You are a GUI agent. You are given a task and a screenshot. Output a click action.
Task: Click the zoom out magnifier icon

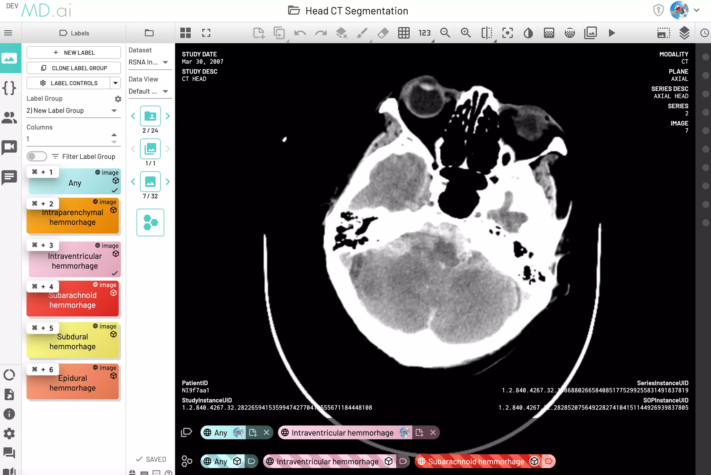coord(445,33)
